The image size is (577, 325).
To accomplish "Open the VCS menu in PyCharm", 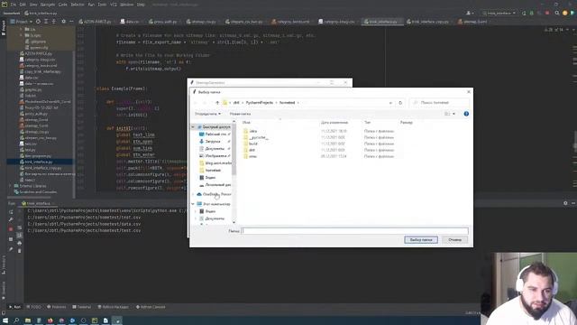I will [x=114, y=5].
